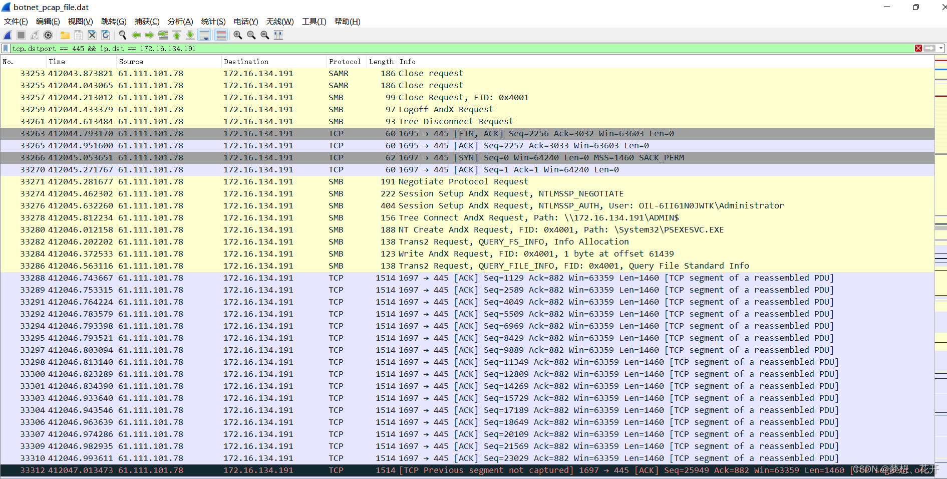Sort packets by the Destination column header

click(x=274, y=62)
